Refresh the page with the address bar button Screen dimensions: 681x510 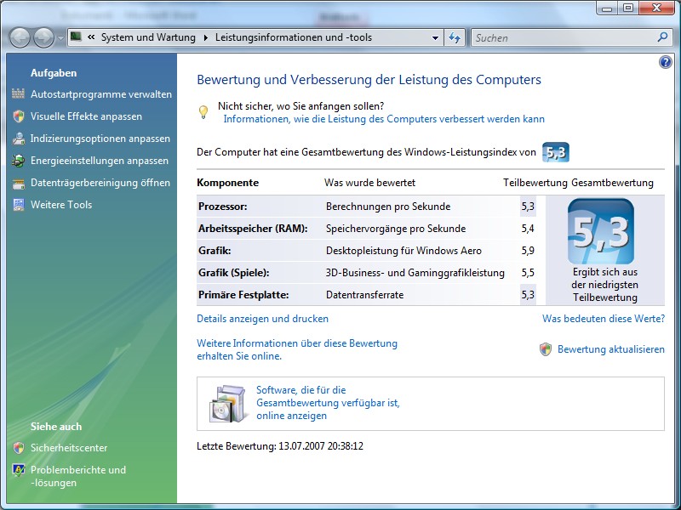click(455, 37)
